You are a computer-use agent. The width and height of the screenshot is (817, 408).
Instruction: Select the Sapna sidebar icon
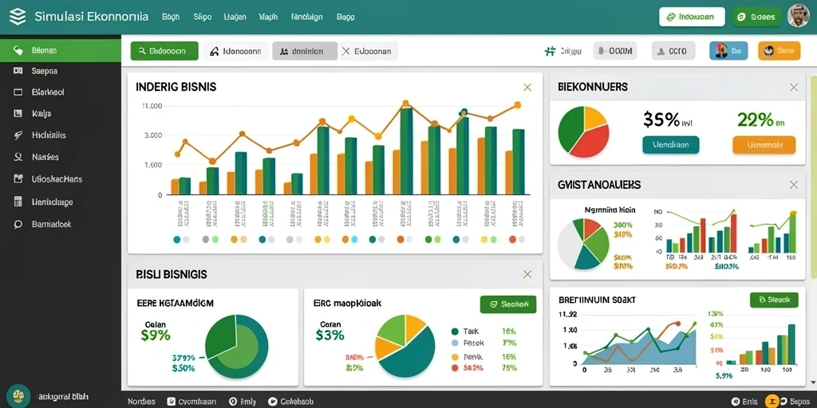click(18, 71)
